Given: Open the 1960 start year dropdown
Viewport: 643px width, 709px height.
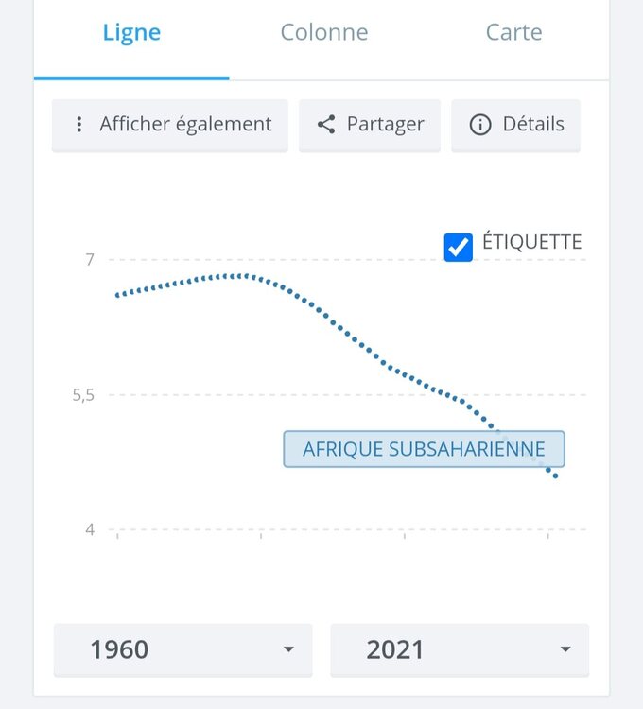Looking at the screenshot, I should pos(182,649).
